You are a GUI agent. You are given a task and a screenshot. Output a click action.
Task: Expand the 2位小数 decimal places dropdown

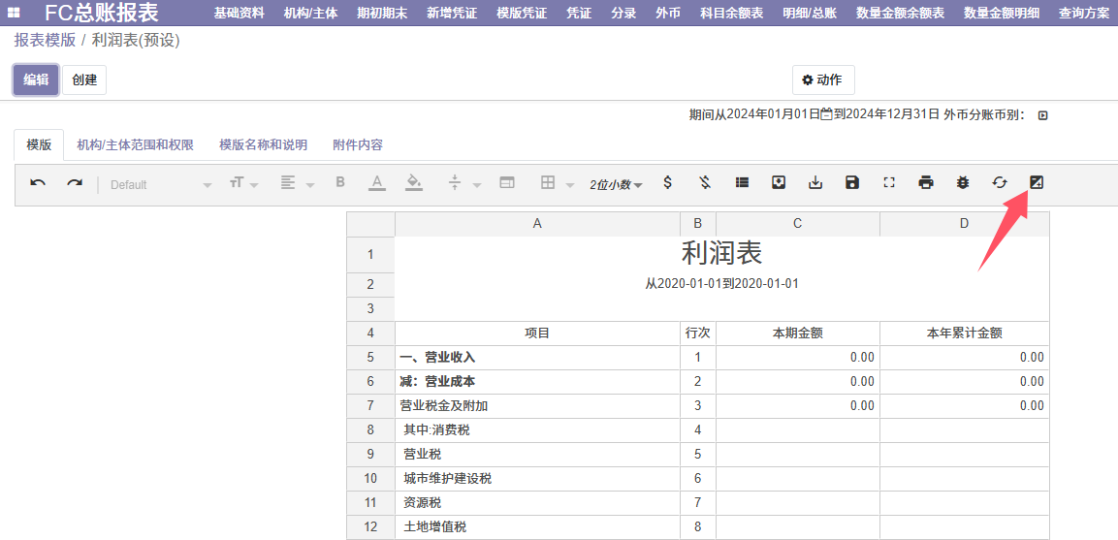pyautogui.click(x=616, y=184)
